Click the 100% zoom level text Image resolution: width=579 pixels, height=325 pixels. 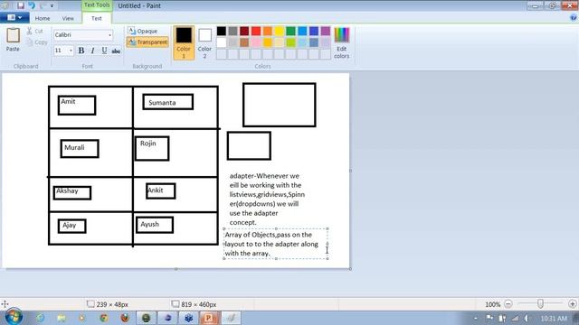pos(492,304)
